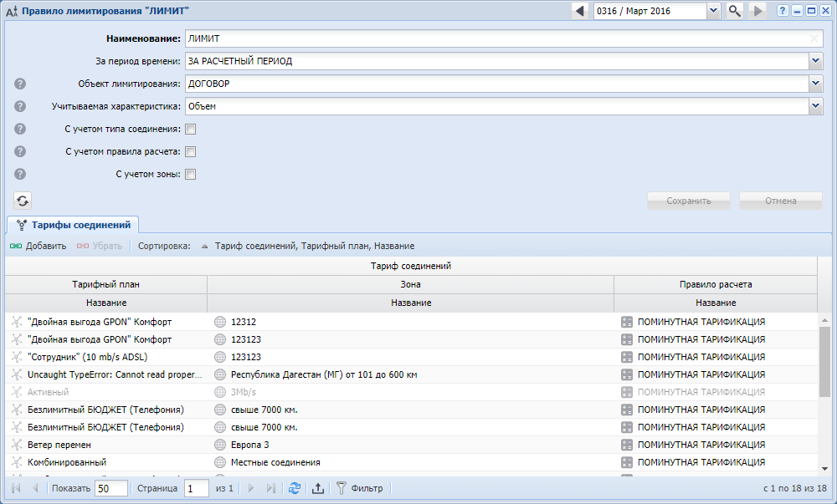Viewport: 837px width, 504px height.
Task: Click Страница number field
Action: (x=197, y=488)
